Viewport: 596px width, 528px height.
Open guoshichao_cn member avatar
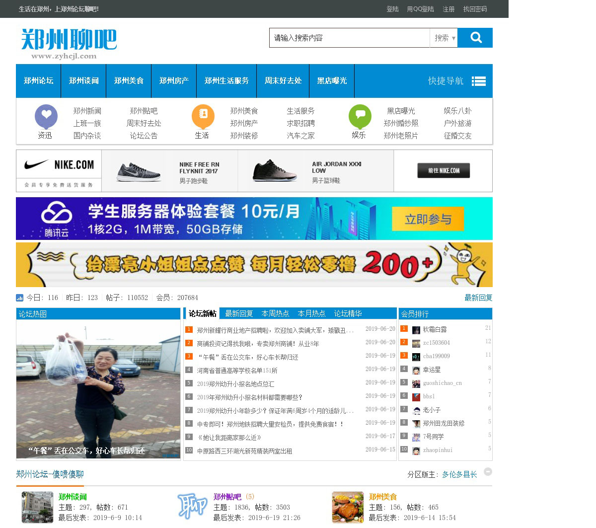pos(416,383)
